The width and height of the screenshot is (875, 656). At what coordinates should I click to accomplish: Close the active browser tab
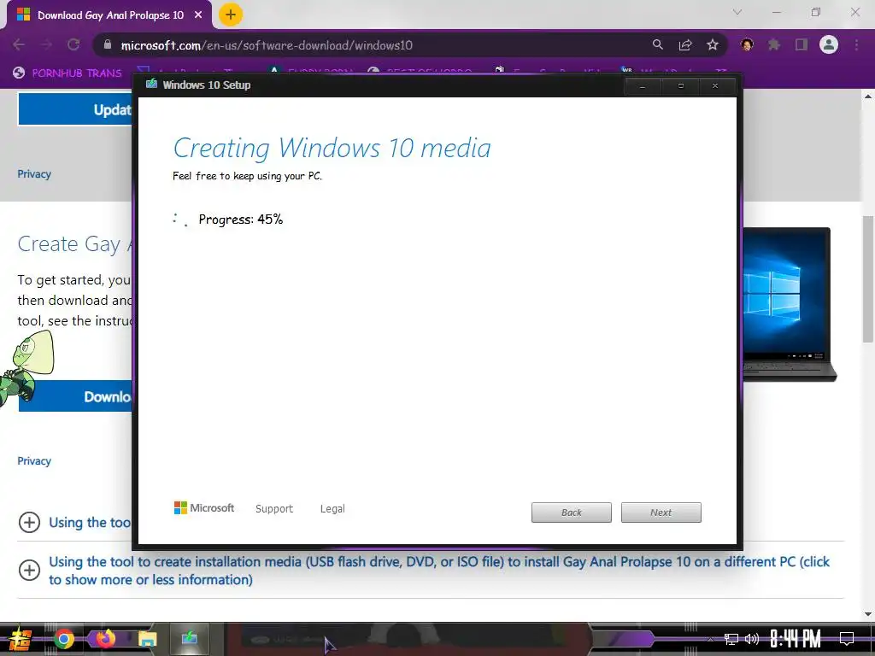tap(198, 15)
